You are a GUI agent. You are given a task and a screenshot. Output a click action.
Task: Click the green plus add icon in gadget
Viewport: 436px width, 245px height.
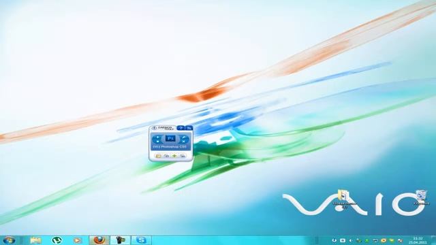174,156
